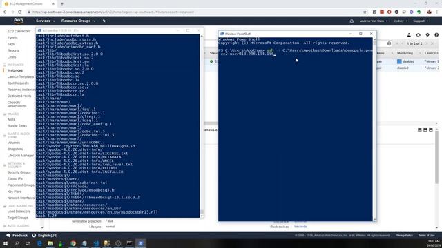442x248 pixels.
Task: Collapse the LOAD BALANCING section
Action: coord(4,206)
